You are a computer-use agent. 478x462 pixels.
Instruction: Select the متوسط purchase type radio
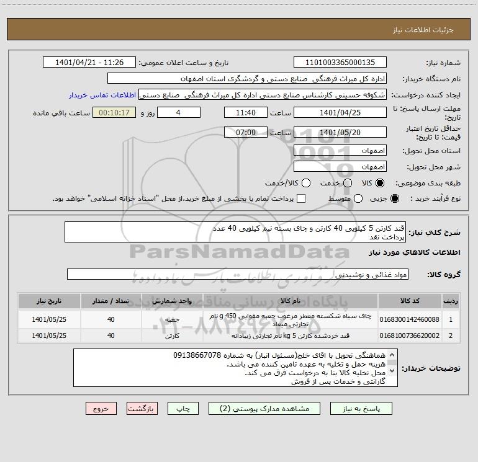point(358,198)
